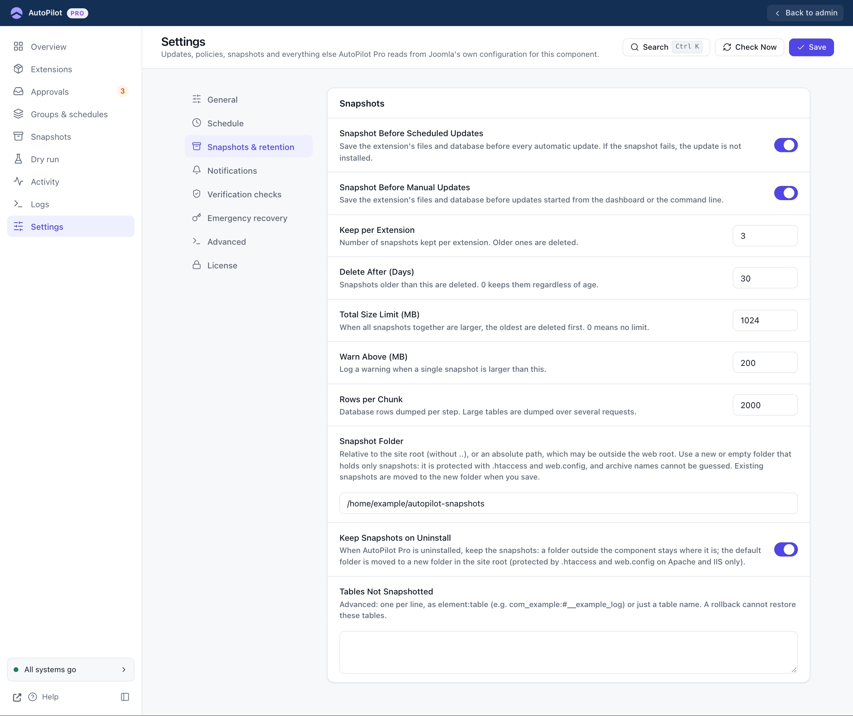This screenshot has height=716, width=853.
Task: Open the General settings section
Action: coord(248,99)
